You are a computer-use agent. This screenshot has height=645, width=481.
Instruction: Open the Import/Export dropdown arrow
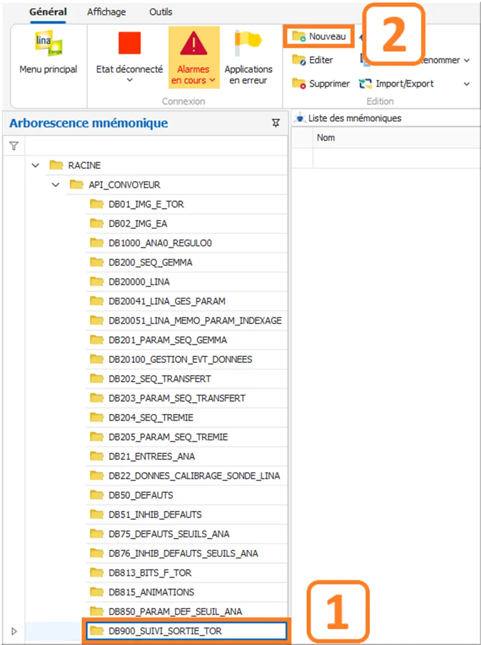(x=467, y=84)
